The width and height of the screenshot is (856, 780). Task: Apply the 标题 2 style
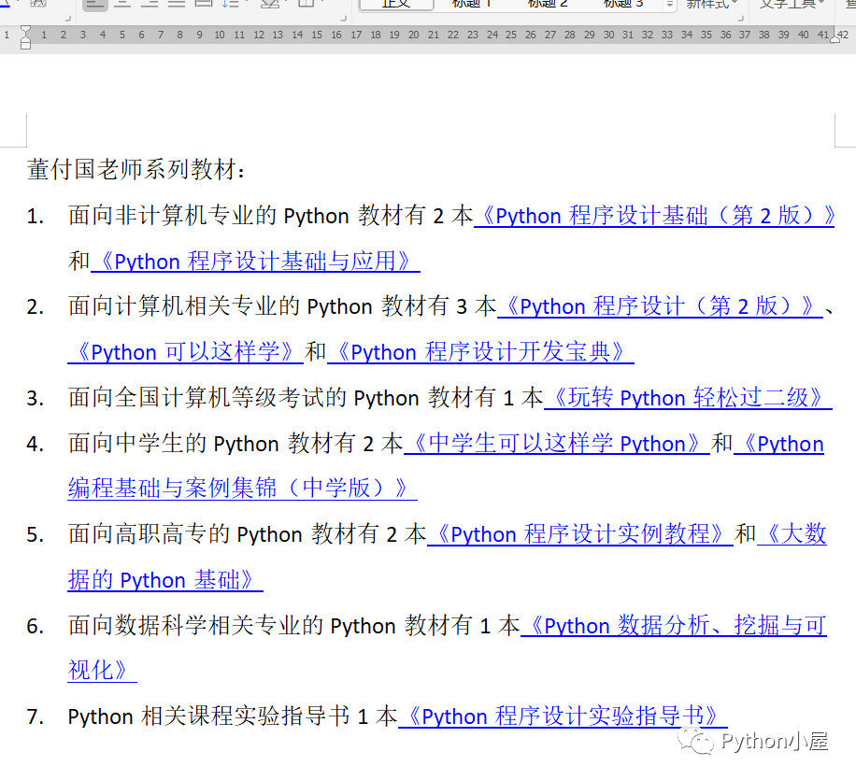tap(547, 5)
